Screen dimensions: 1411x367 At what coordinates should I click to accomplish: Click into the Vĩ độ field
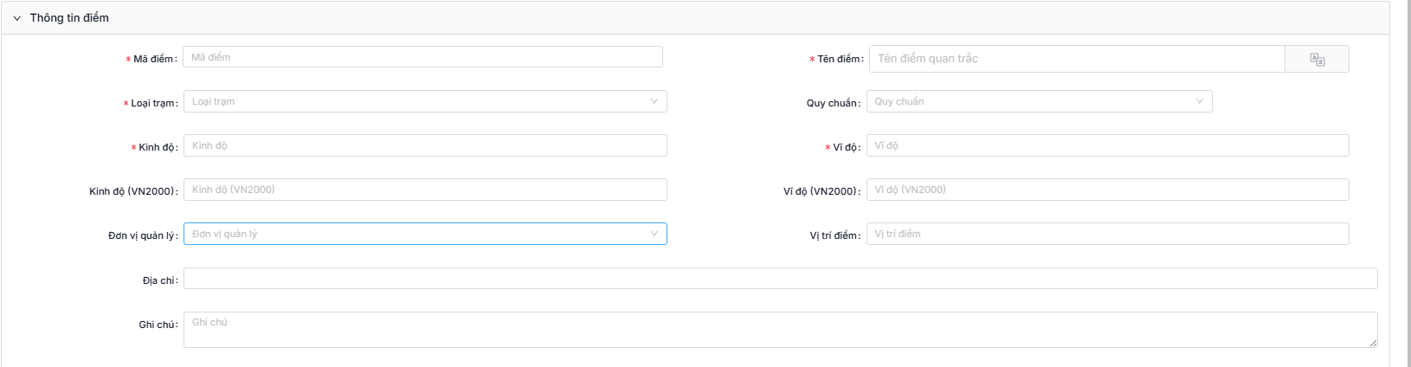1107,145
